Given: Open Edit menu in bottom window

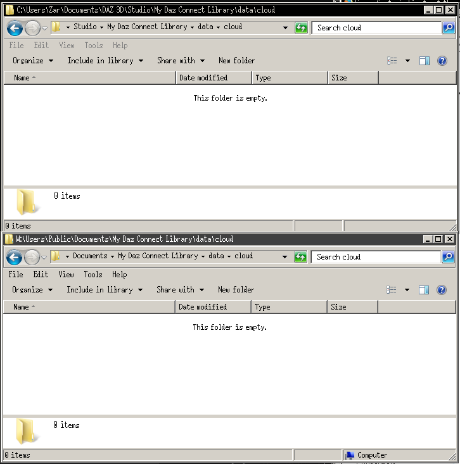Looking at the screenshot, I should click(41, 274).
